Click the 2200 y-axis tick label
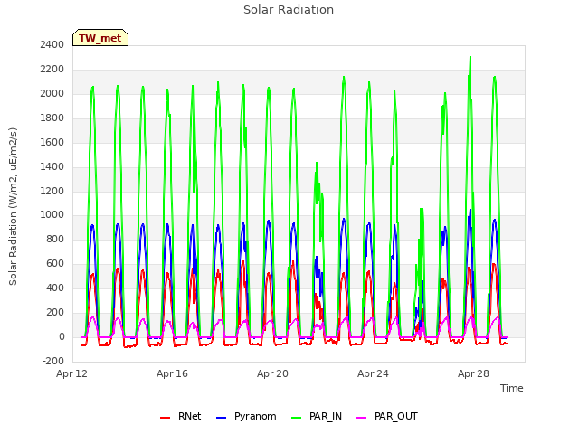 click(x=52, y=69)
